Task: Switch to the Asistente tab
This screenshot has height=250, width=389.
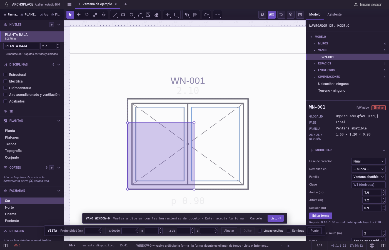Action: [335, 14]
